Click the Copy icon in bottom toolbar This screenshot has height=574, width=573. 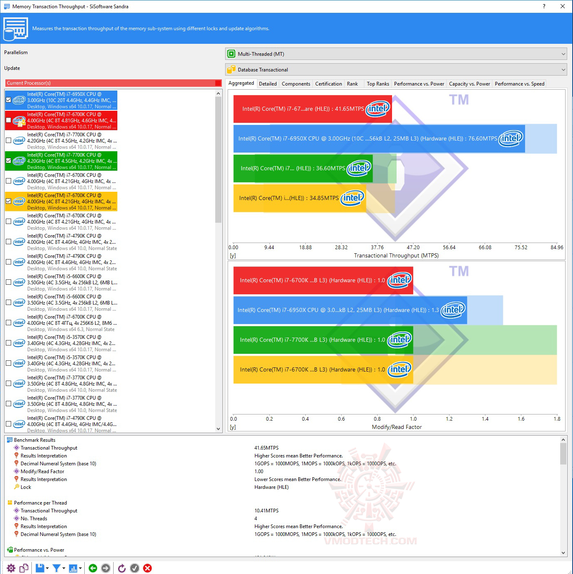tap(24, 568)
